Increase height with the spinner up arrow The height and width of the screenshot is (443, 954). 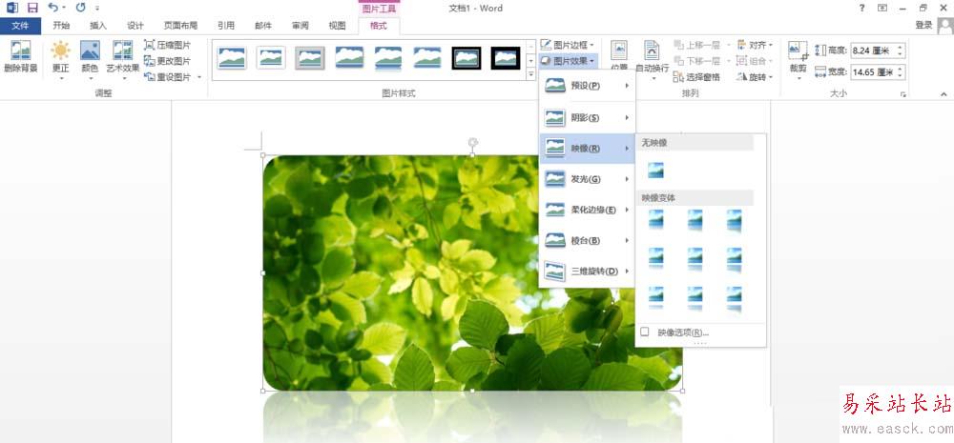tap(900, 48)
